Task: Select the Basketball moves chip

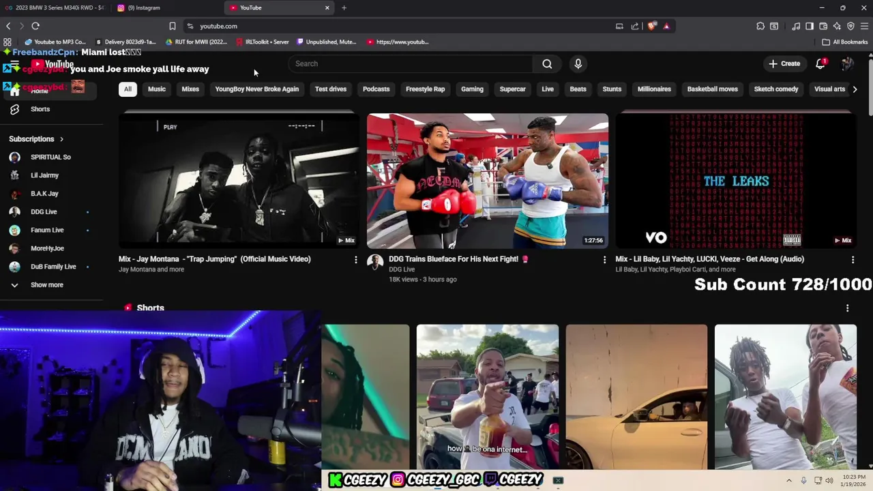Action: point(712,89)
